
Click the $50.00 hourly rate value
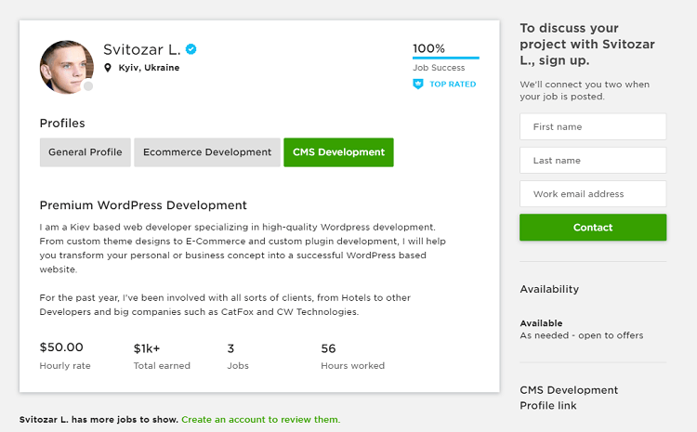(x=61, y=347)
